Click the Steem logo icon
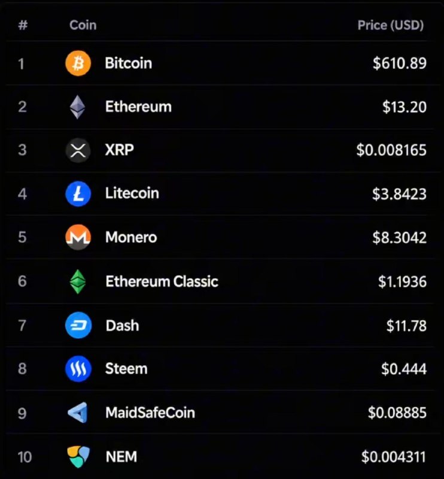The width and height of the screenshot is (444, 479). (x=78, y=369)
